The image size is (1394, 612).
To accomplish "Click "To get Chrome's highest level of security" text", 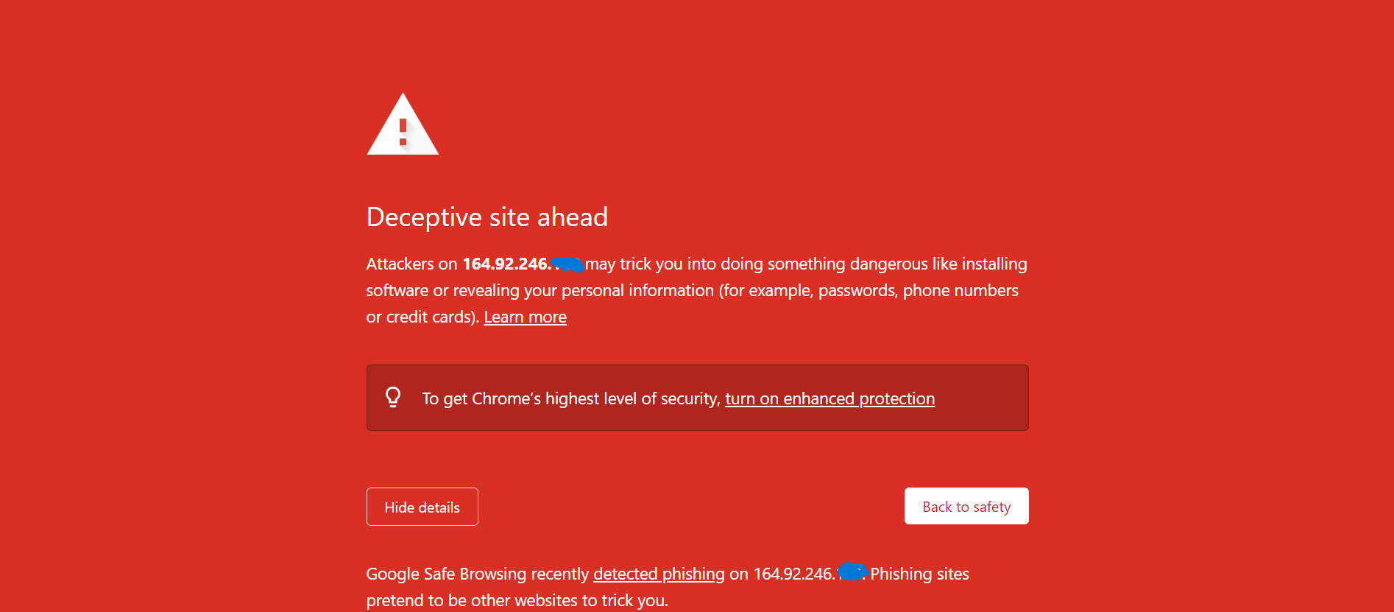I will pyautogui.click(x=570, y=398).
